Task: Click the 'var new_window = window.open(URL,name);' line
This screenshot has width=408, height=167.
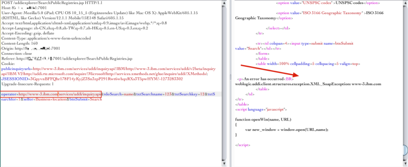Action: (x=287, y=129)
